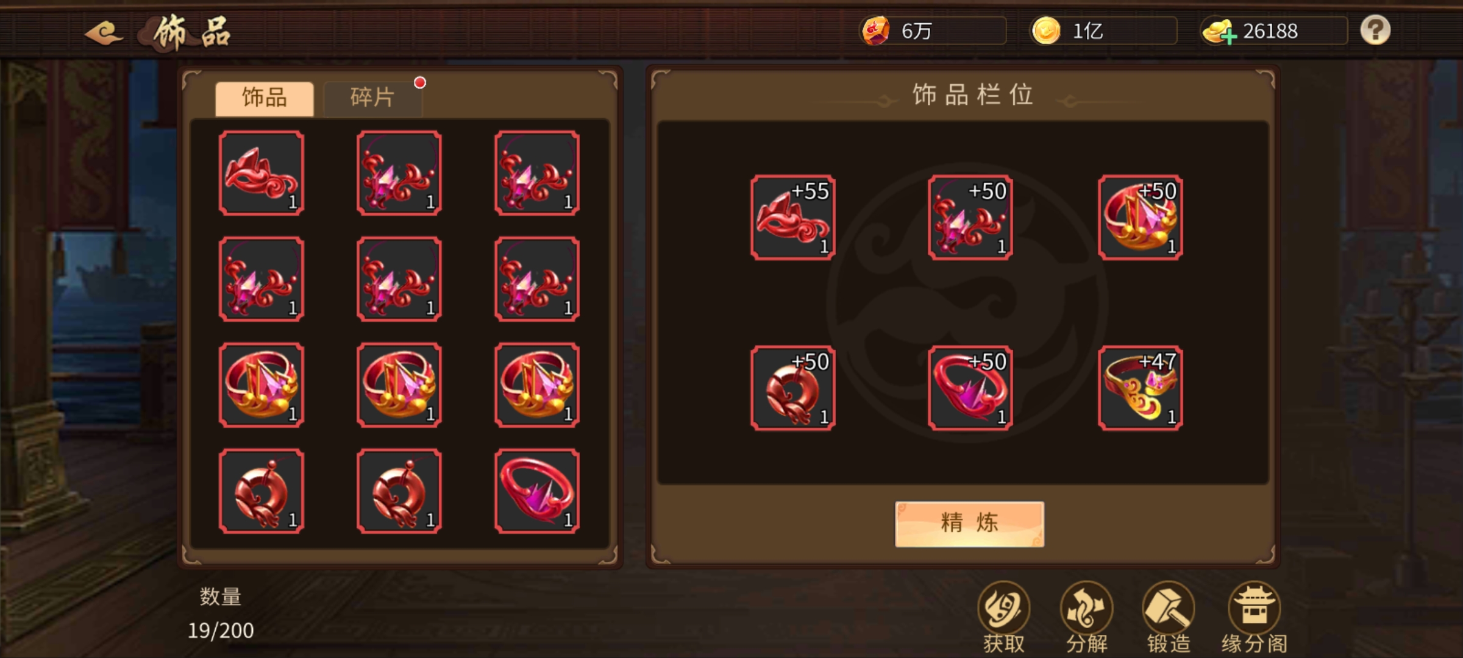
Task: Choose the red mask item in inventory
Action: tap(262, 173)
